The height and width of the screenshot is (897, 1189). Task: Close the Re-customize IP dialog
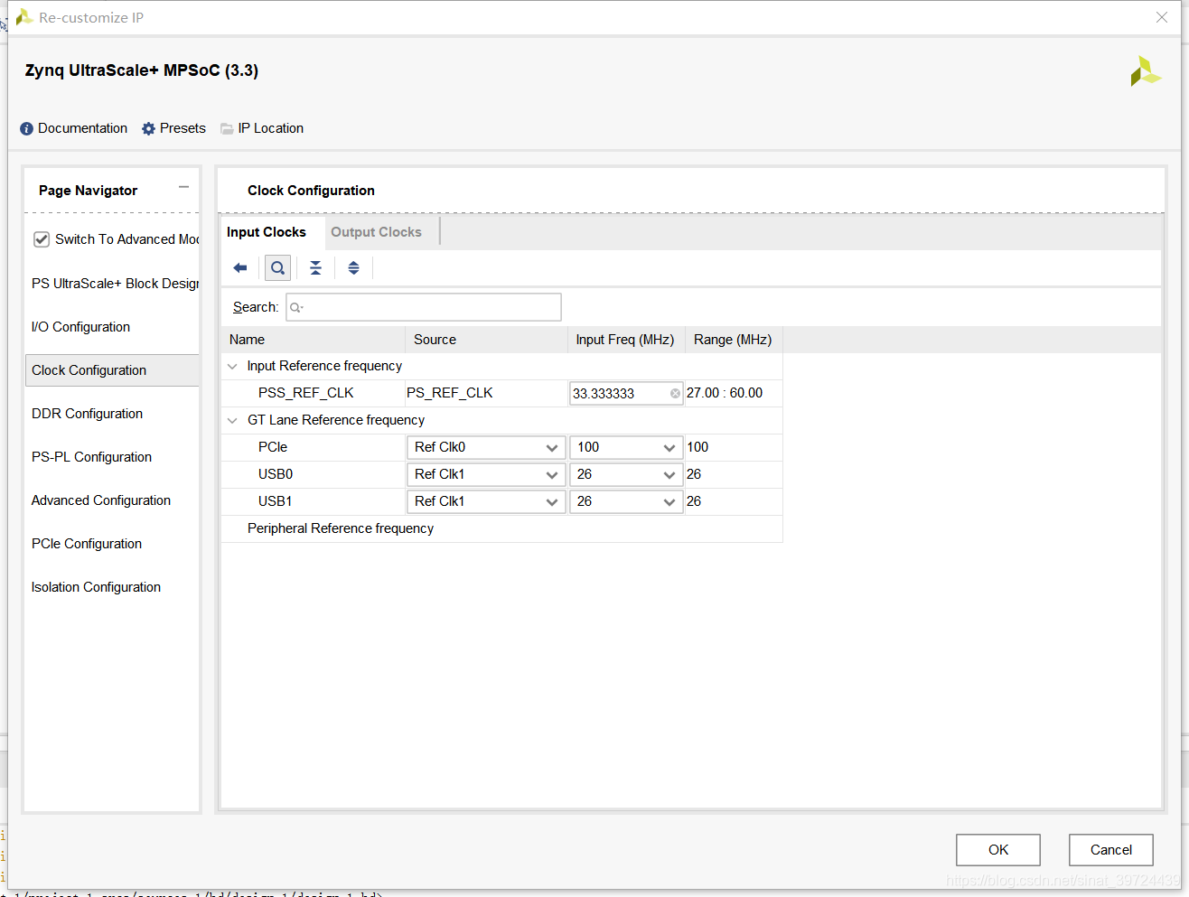(x=1162, y=17)
